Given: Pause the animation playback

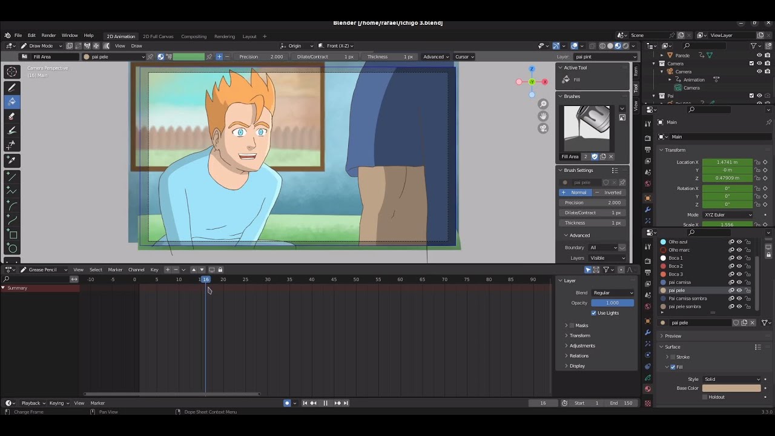Looking at the screenshot, I should pyautogui.click(x=325, y=403).
